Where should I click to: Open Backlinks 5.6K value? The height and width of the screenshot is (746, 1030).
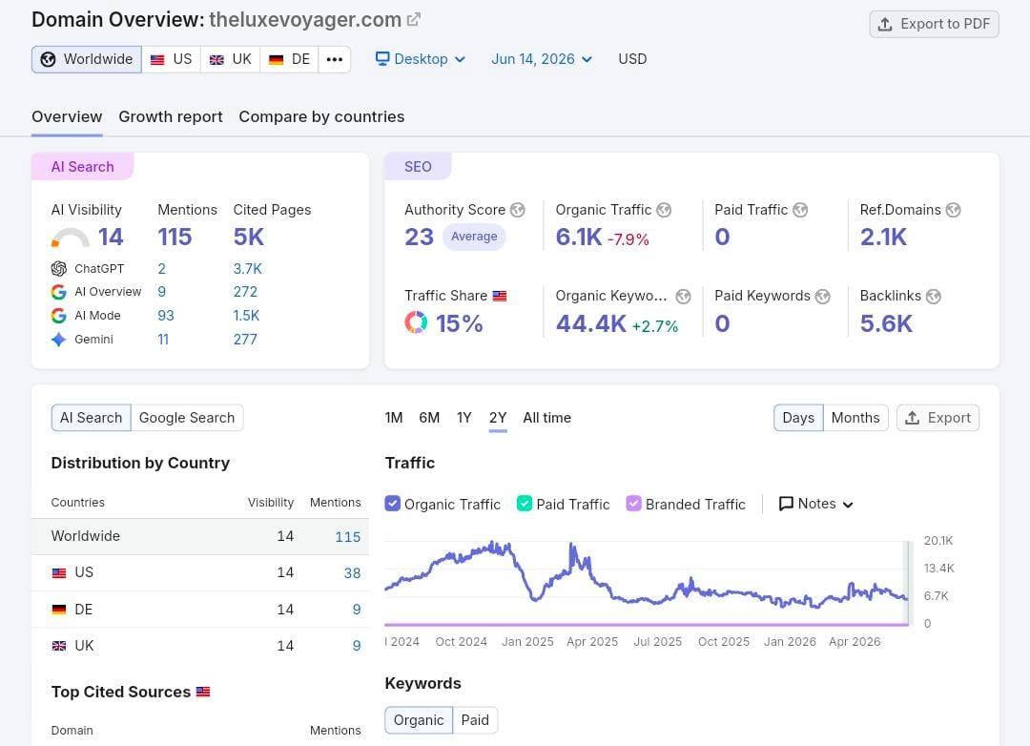click(886, 323)
